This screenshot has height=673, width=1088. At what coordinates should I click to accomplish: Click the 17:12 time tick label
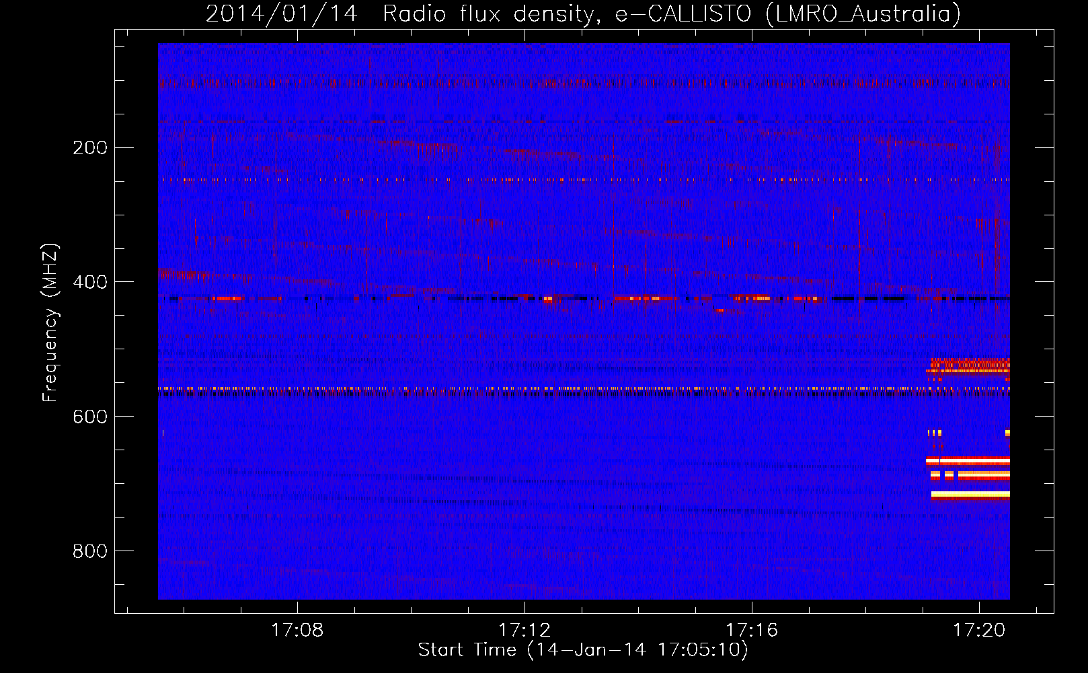click(524, 630)
